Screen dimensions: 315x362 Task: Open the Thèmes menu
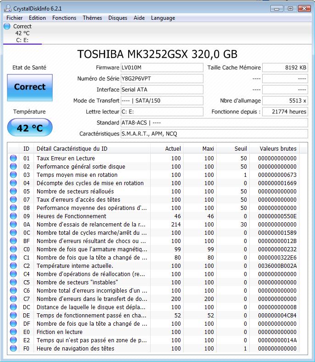click(92, 18)
